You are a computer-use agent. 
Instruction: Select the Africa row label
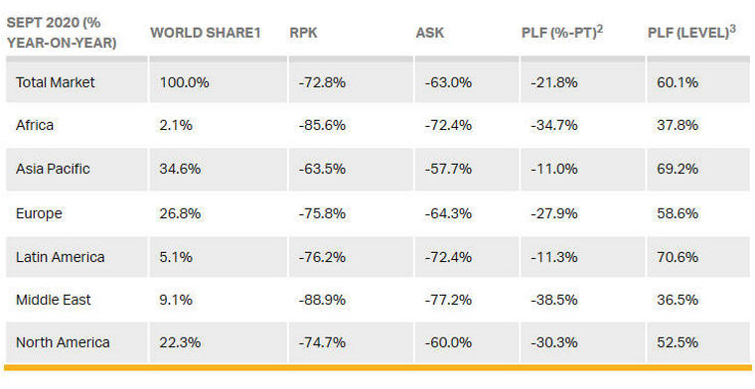(x=35, y=125)
